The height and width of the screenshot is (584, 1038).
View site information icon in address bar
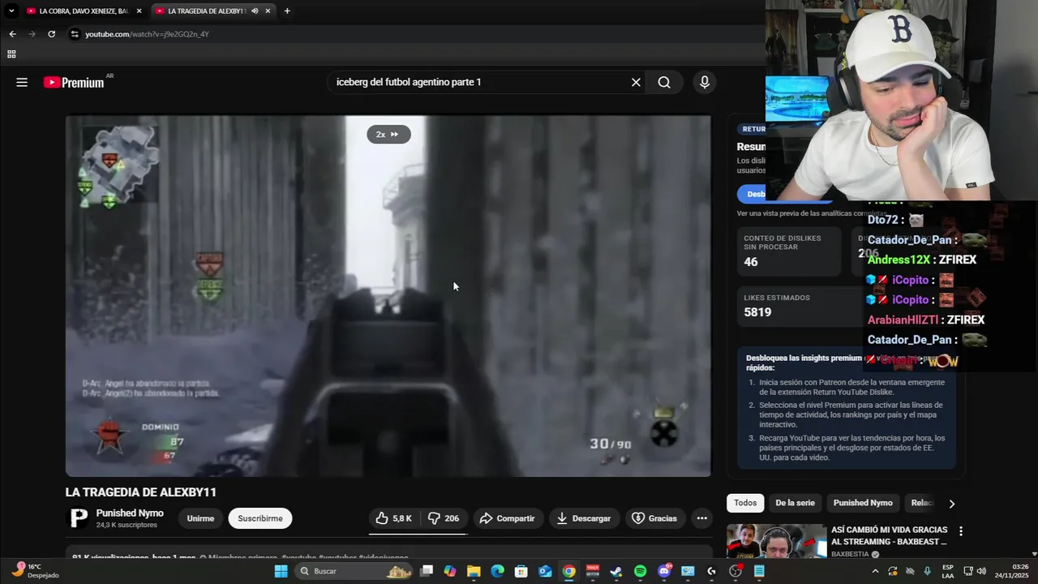click(x=75, y=34)
